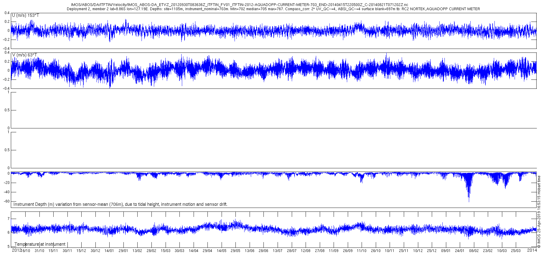This screenshot has height=255, width=542.
Task: Pick the '15/03' date tick label
Action: [165, 251]
